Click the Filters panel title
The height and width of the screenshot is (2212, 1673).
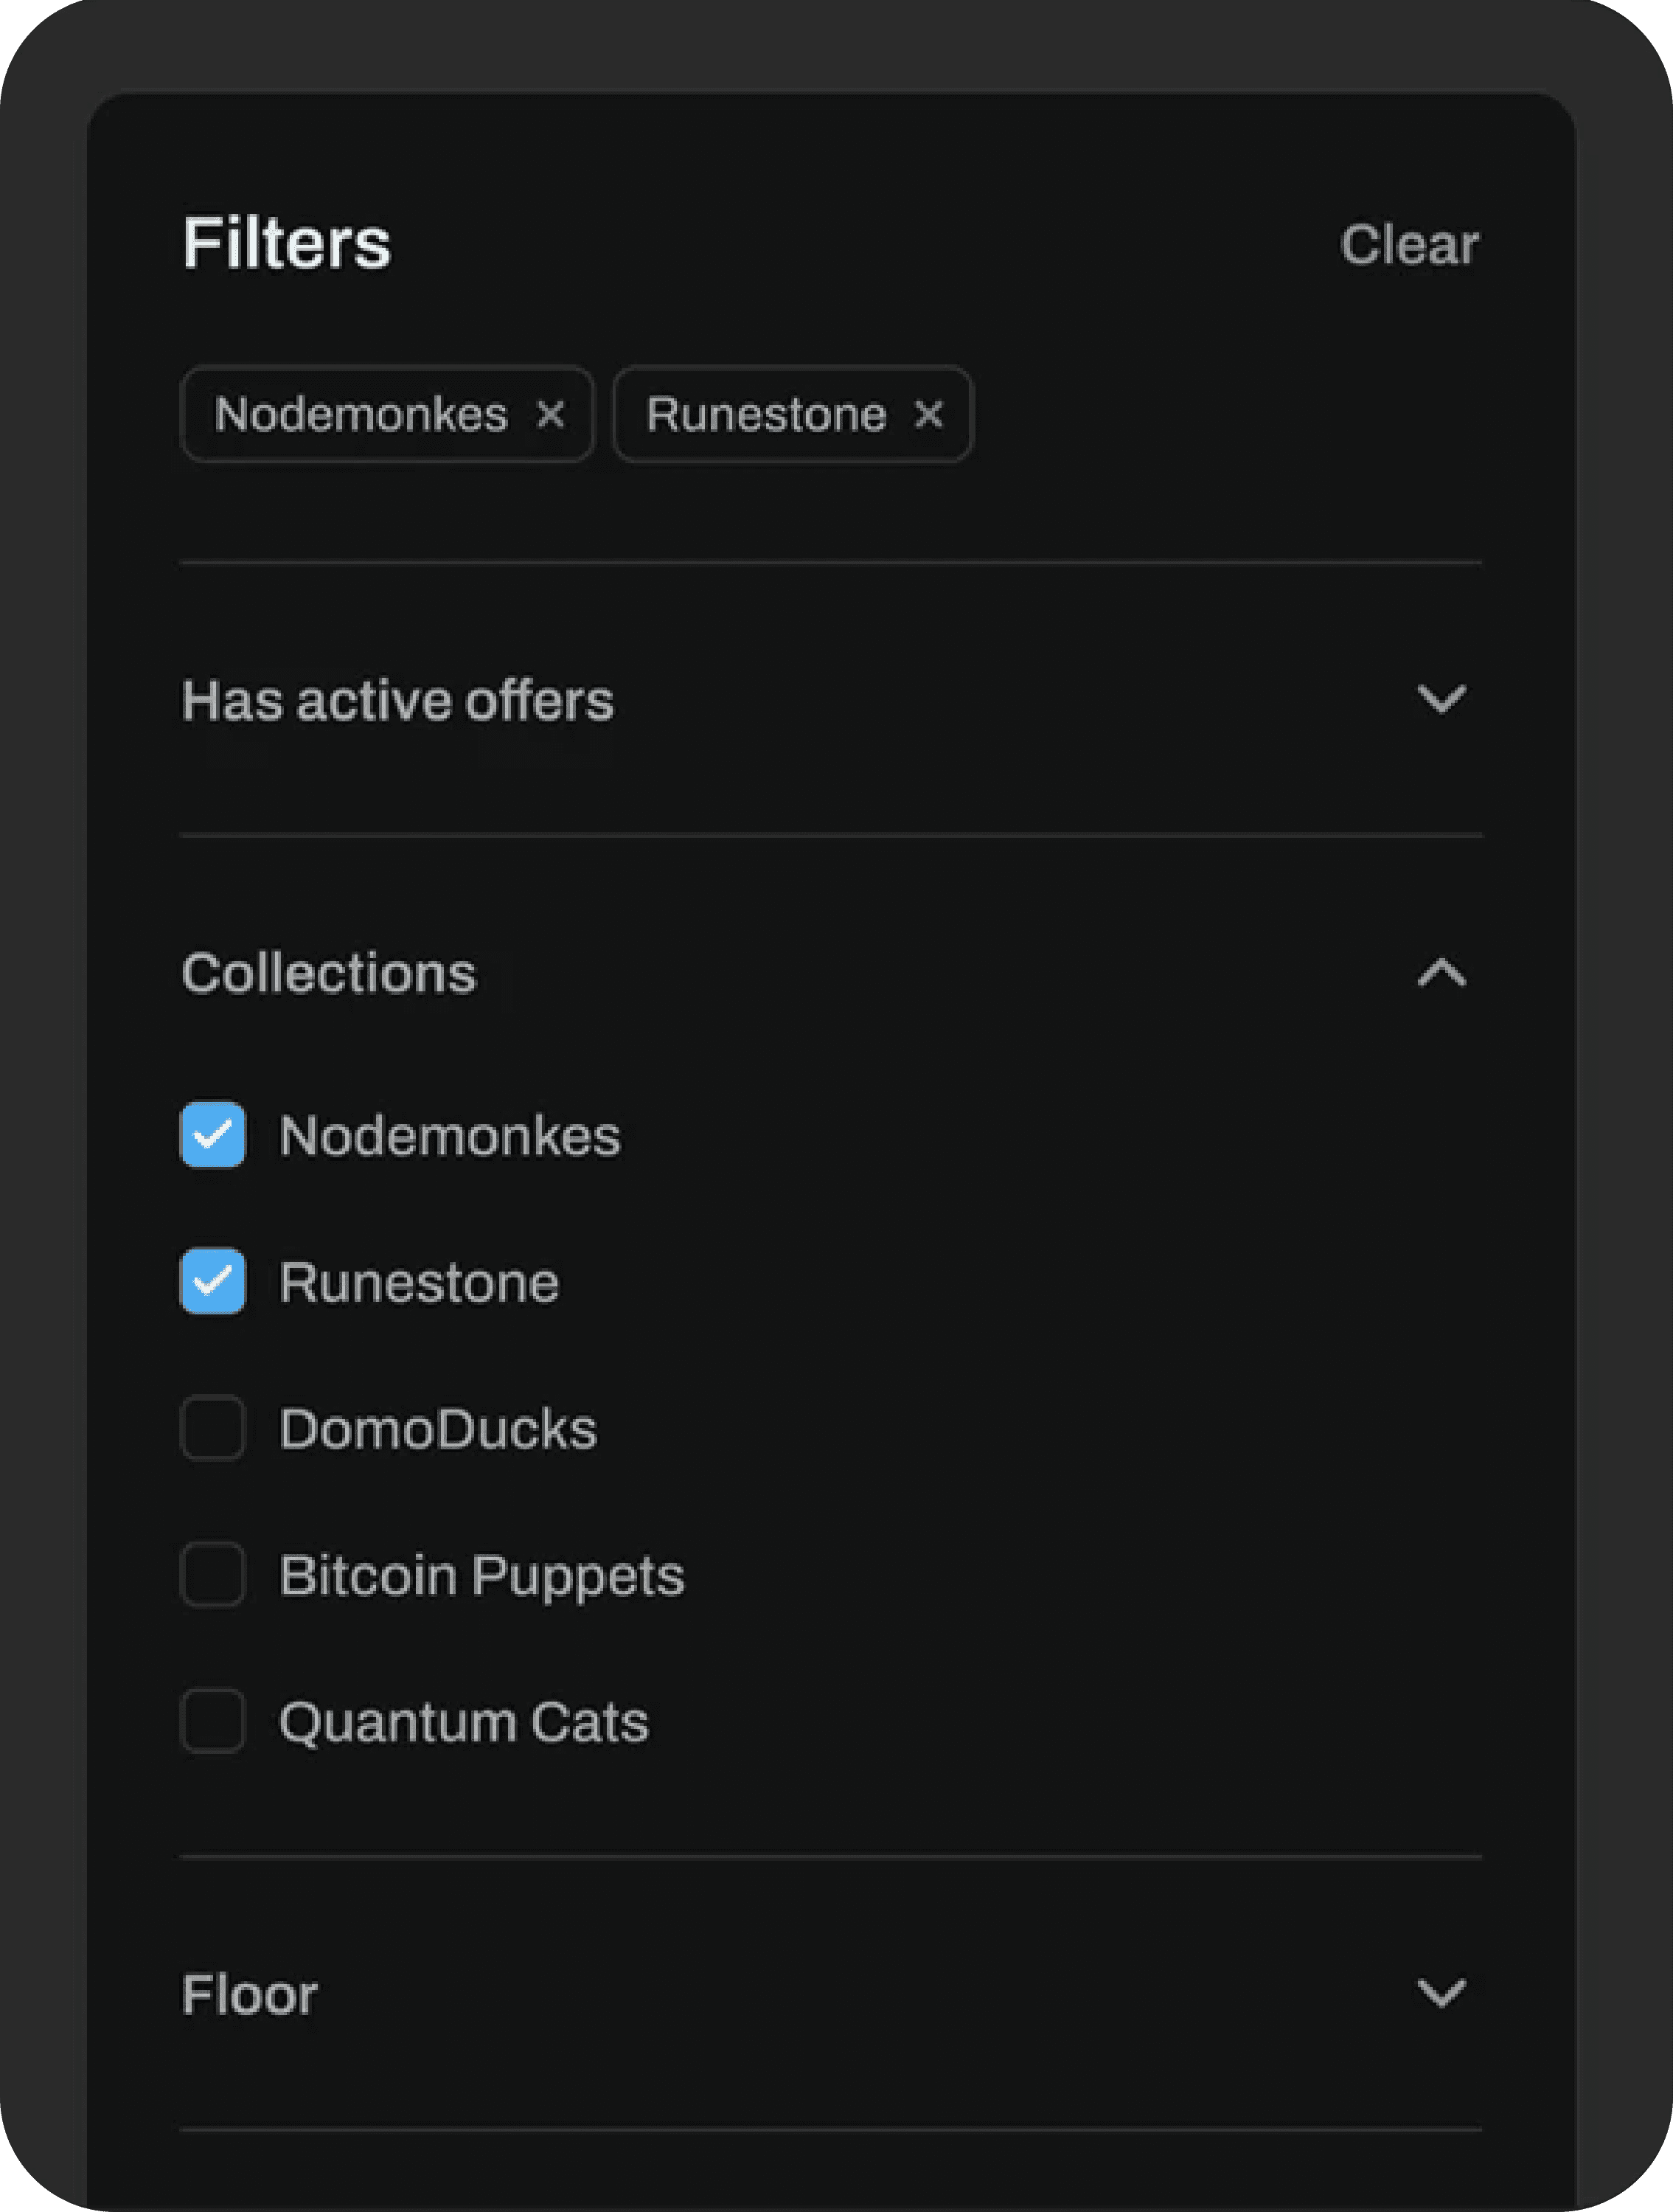click(x=287, y=243)
